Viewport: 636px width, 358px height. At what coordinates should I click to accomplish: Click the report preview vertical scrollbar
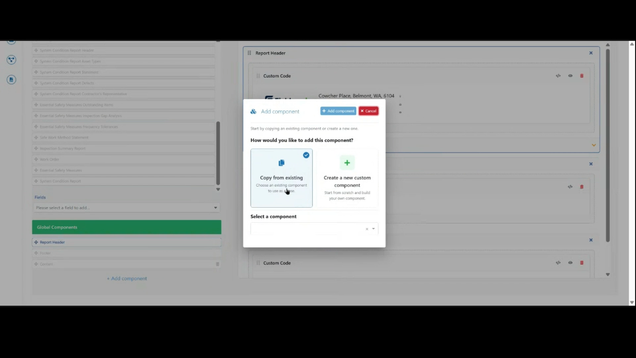608,146
